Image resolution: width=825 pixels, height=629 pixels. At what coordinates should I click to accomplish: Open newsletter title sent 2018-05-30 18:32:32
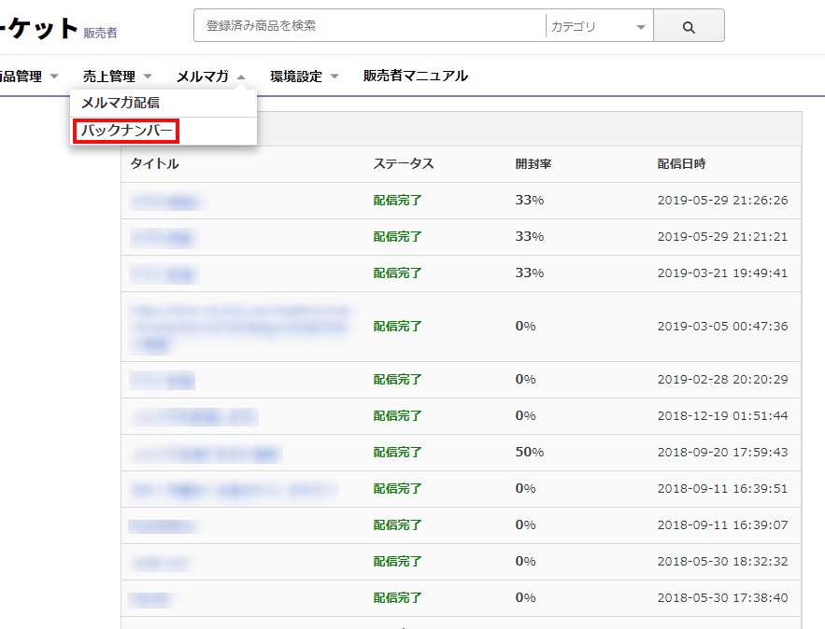coord(162,562)
